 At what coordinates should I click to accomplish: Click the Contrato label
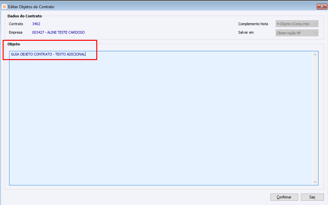point(16,24)
